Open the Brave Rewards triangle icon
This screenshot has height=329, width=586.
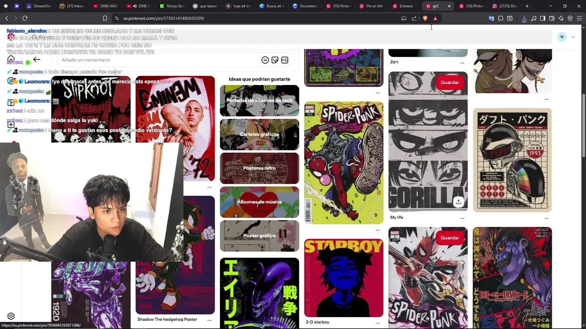pos(435,18)
